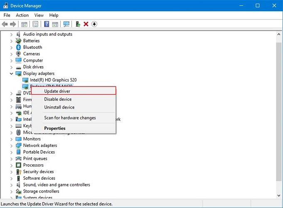Click the Monitors category icon
The height and width of the screenshot is (208, 283).
[x=18, y=139]
